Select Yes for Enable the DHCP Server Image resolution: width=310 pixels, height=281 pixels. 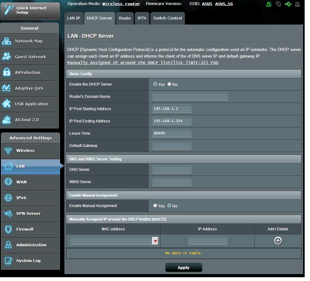[x=155, y=84]
